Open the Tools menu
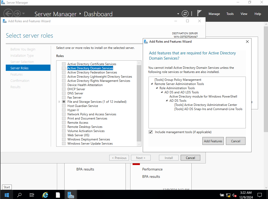 coord(230,14)
